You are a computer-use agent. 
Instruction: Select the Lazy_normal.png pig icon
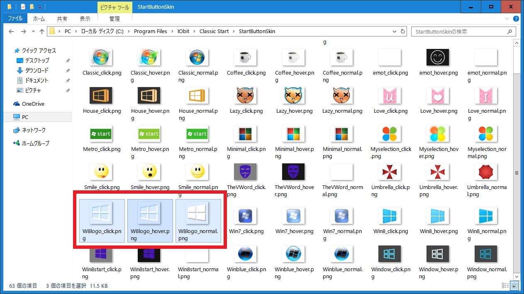(341, 95)
